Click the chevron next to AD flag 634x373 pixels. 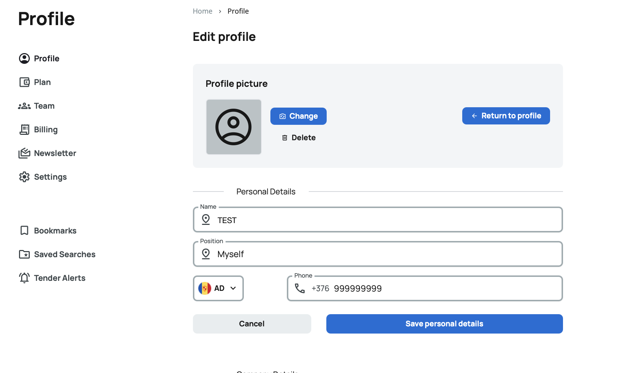[233, 288]
